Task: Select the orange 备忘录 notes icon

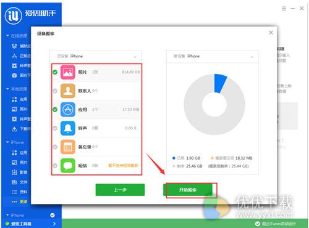Action: [68, 147]
